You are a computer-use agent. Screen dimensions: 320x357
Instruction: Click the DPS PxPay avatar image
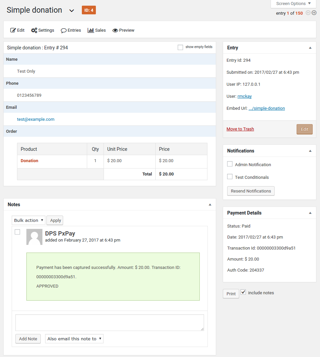(34, 237)
